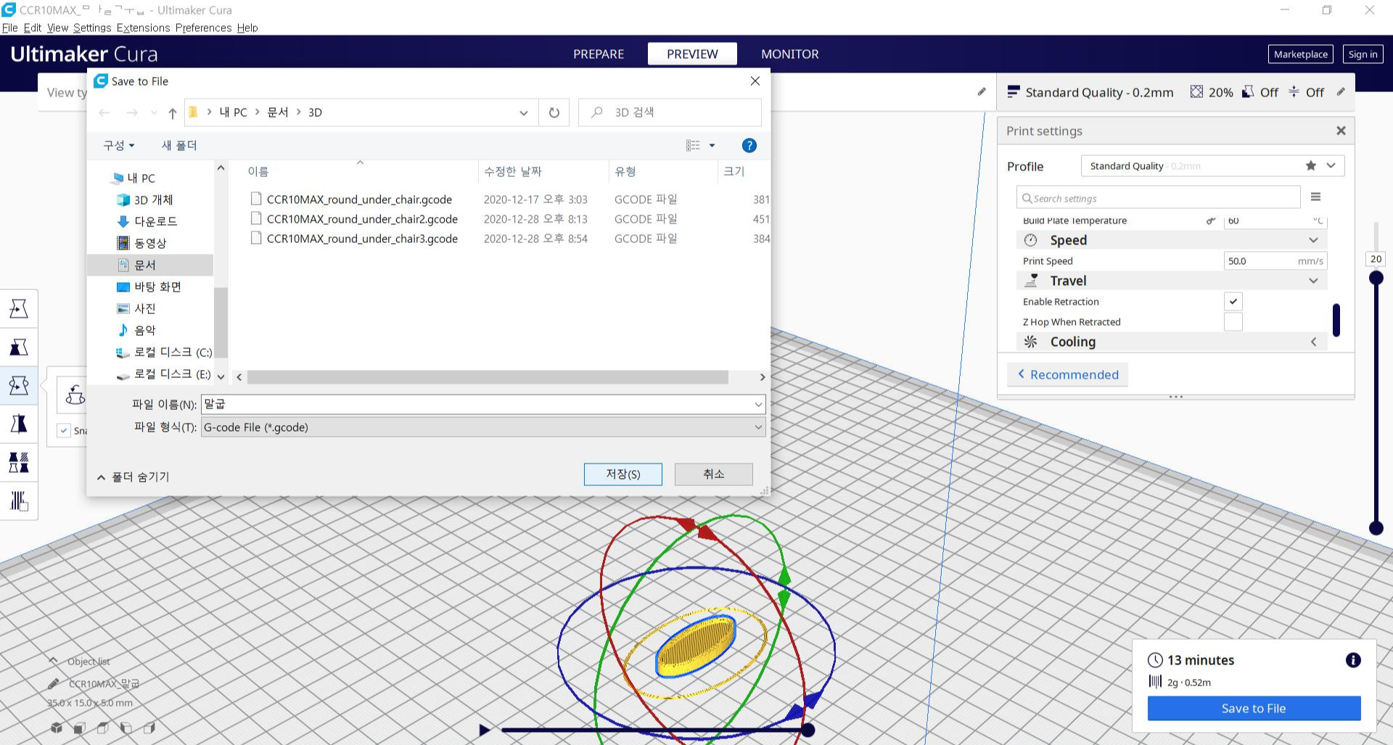Toggle Z Hop When Retracted checkbox
The width and height of the screenshot is (1393, 745).
tap(1233, 321)
